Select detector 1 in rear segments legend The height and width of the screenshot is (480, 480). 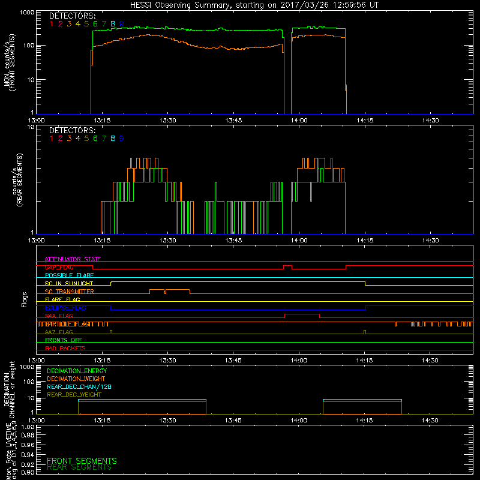tap(52, 139)
